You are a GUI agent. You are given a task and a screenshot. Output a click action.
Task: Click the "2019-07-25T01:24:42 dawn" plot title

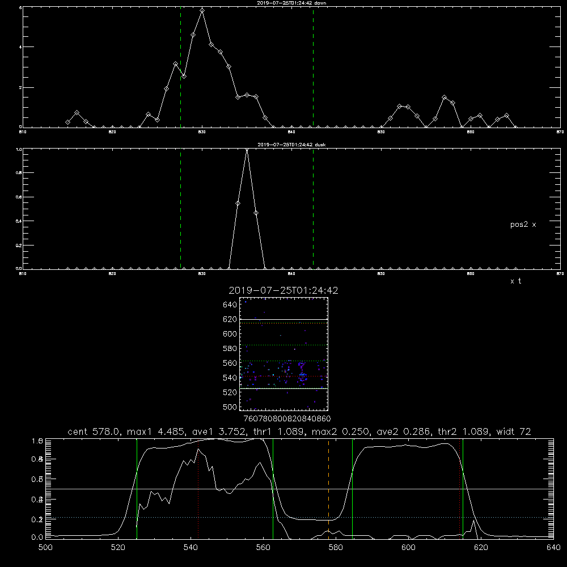[x=291, y=3]
